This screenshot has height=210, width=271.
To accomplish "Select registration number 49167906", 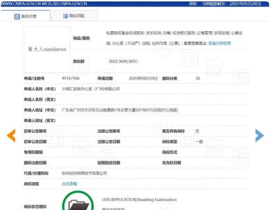I will [x=71, y=78].
